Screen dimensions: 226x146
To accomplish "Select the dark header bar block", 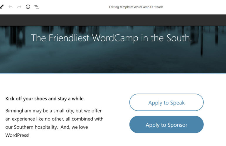I will (x=113, y=20).
